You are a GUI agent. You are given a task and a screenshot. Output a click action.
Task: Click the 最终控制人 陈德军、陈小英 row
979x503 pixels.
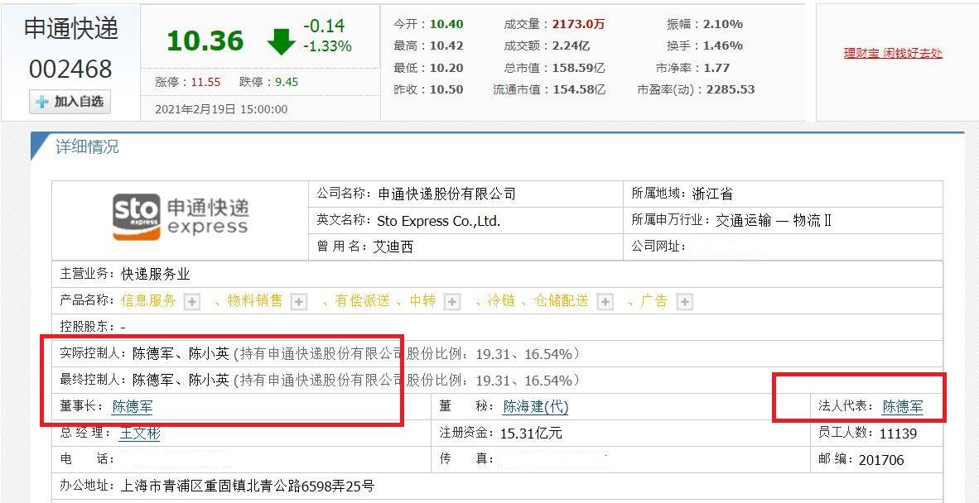(x=497, y=381)
